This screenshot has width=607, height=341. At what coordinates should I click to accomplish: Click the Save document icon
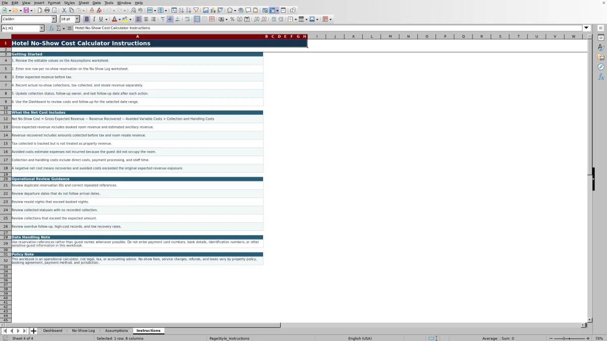[x=26, y=10]
